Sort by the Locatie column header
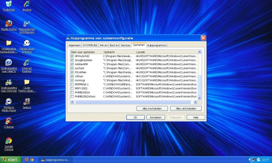The height and width of the screenshot is (163, 272). (166, 52)
